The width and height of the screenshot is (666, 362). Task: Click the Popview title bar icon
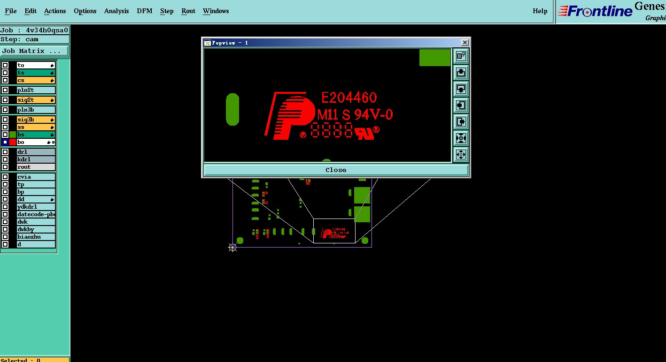point(207,43)
